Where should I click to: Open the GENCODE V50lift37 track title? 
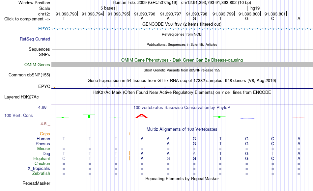(x=182, y=24)
